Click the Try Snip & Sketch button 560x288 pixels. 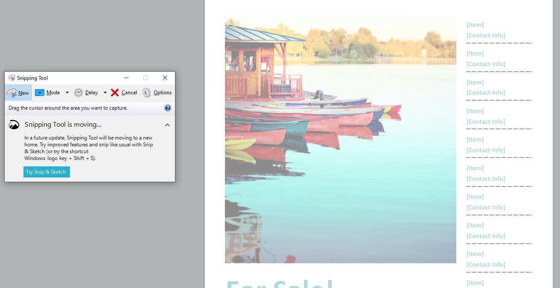point(47,172)
